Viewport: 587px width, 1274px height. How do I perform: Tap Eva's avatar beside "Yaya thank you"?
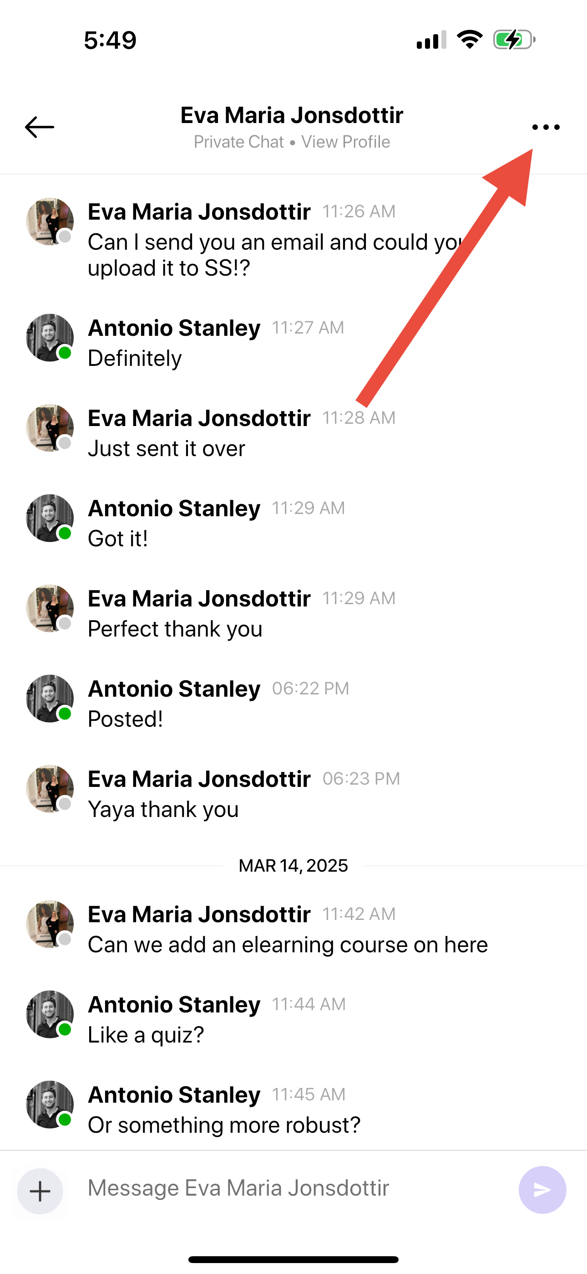pyautogui.click(x=50, y=789)
